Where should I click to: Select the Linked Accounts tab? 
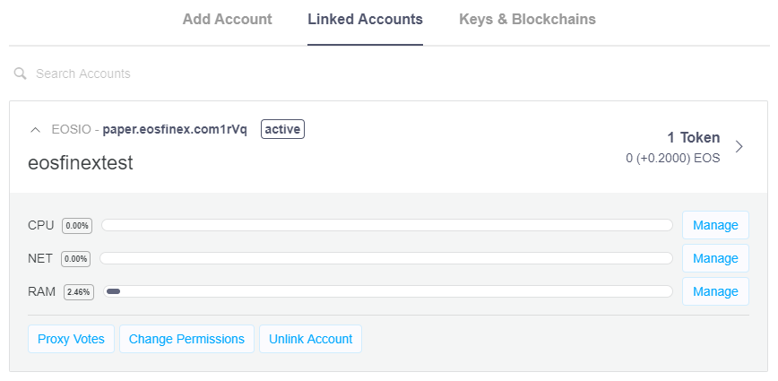365,20
